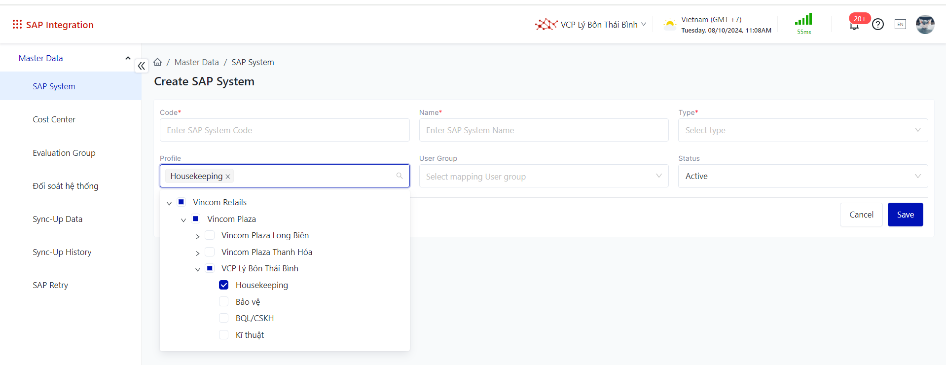The image size is (946, 365).
Task: Expand Vincom Plaza Long Biên node
Action: pos(198,236)
